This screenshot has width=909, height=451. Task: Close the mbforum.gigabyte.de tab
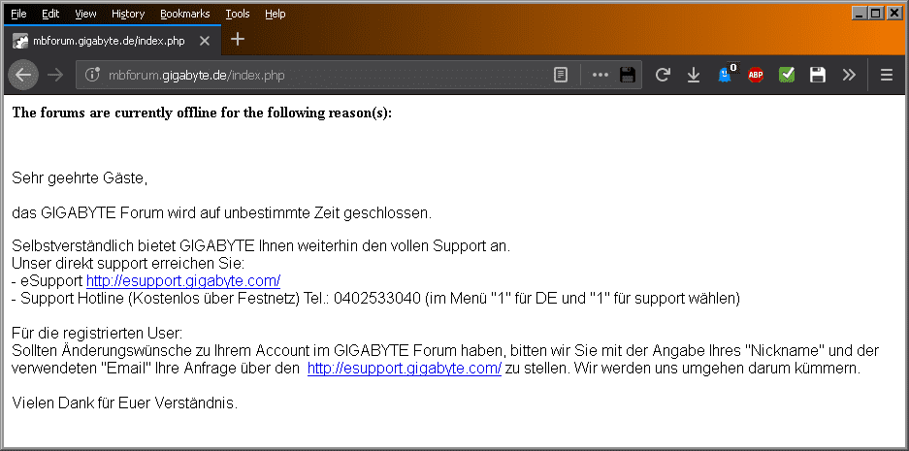point(204,41)
